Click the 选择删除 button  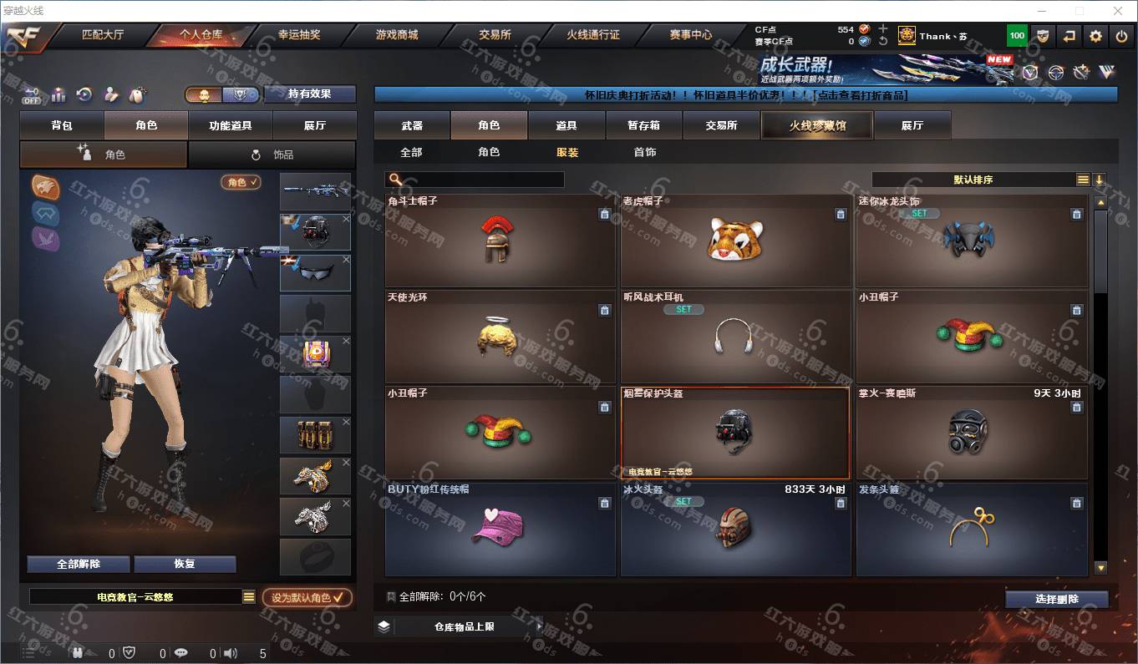pos(1057,599)
